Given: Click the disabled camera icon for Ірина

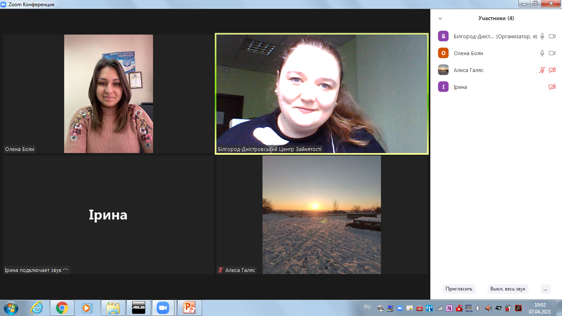Looking at the screenshot, I should click(x=552, y=87).
